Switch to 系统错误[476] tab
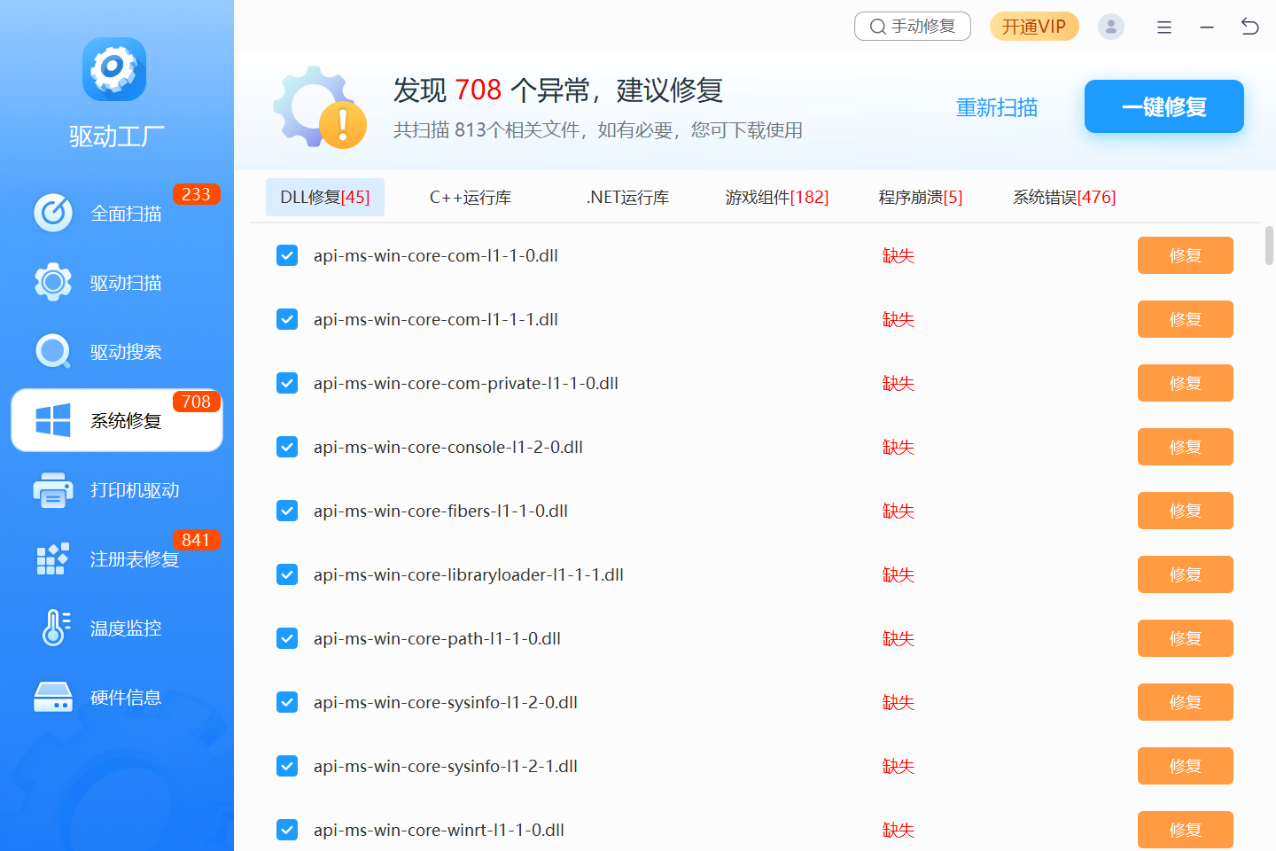The width and height of the screenshot is (1276, 851). pos(1064,197)
